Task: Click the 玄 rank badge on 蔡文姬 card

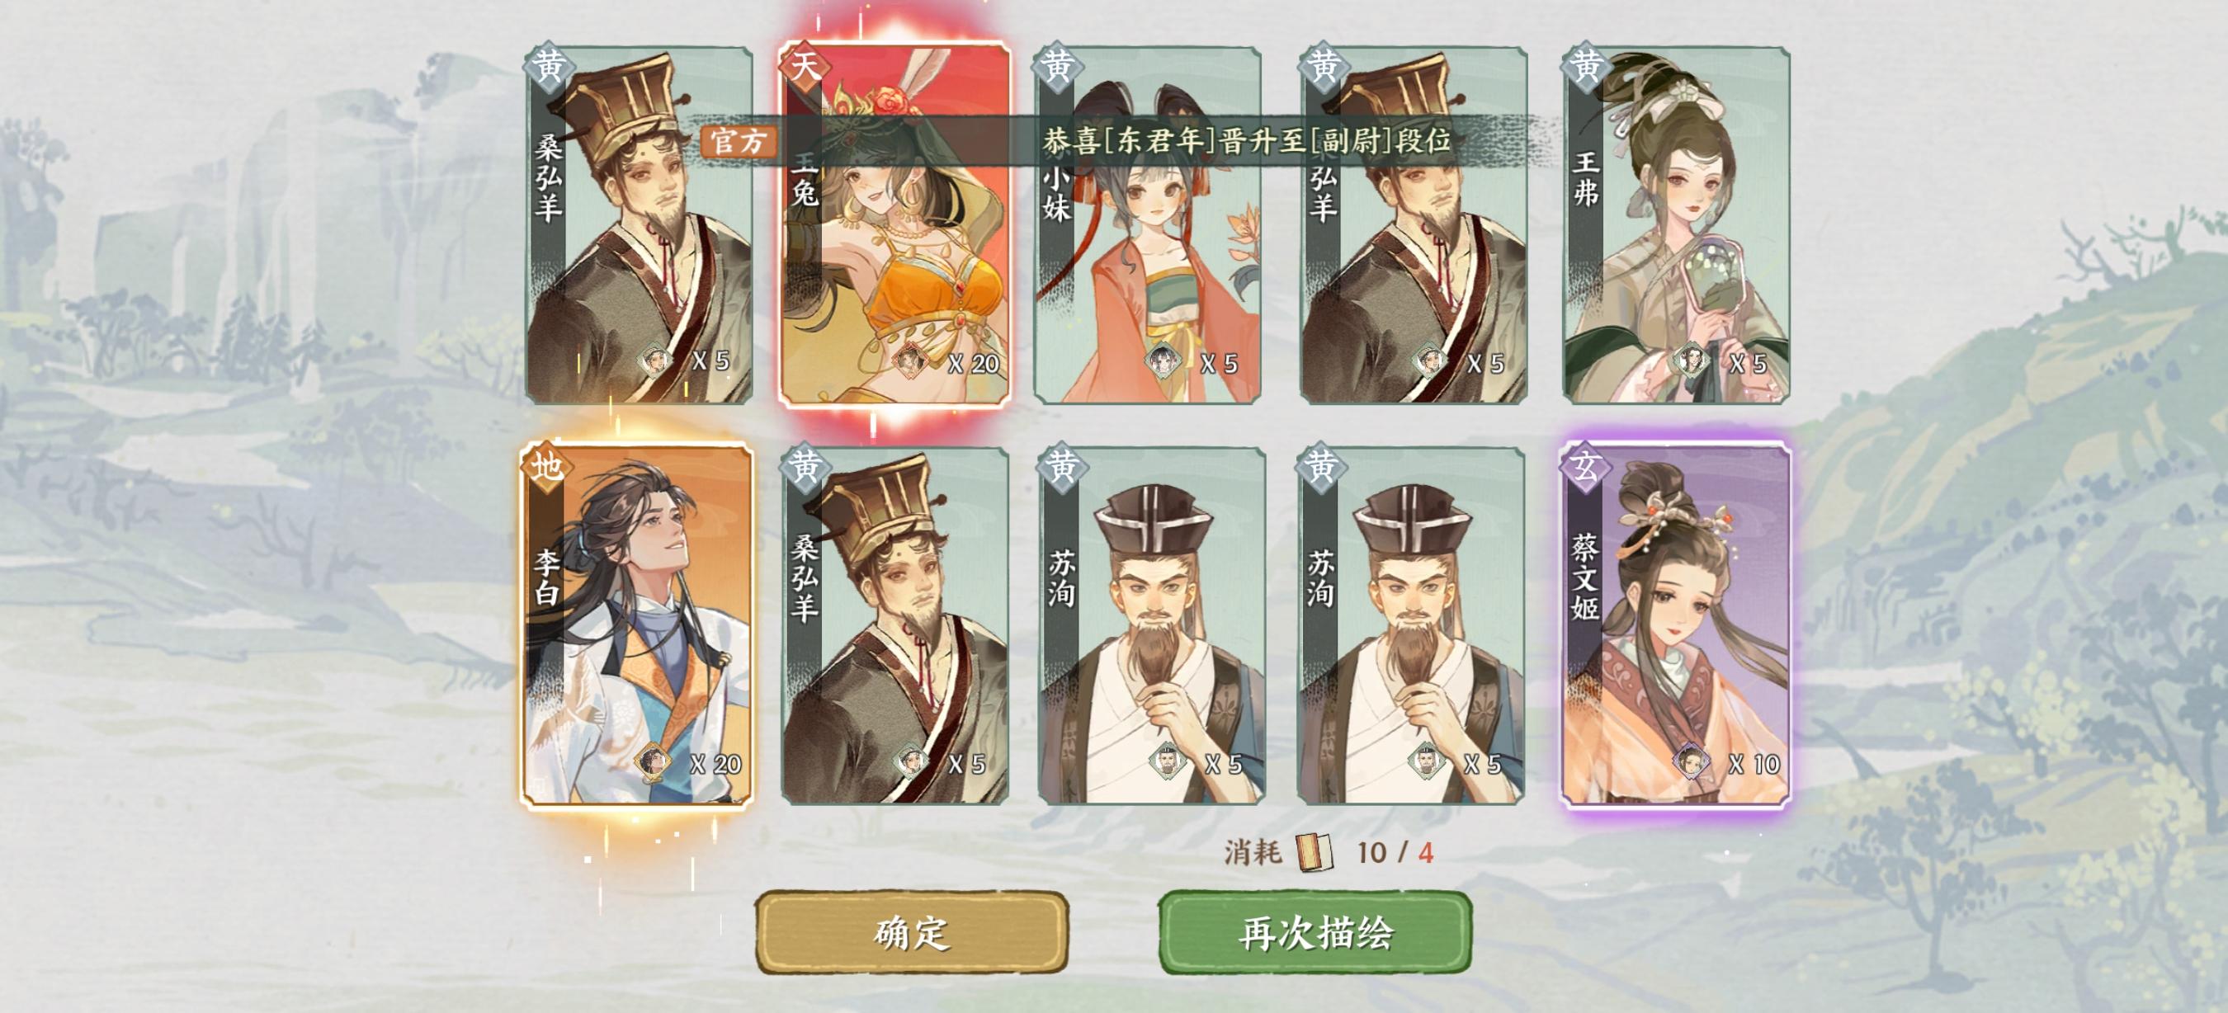Action: click(x=1585, y=467)
